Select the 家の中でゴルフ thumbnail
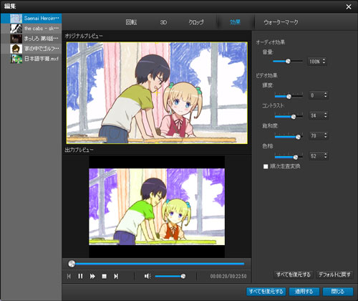This screenshot has height=301, width=358. point(16,49)
